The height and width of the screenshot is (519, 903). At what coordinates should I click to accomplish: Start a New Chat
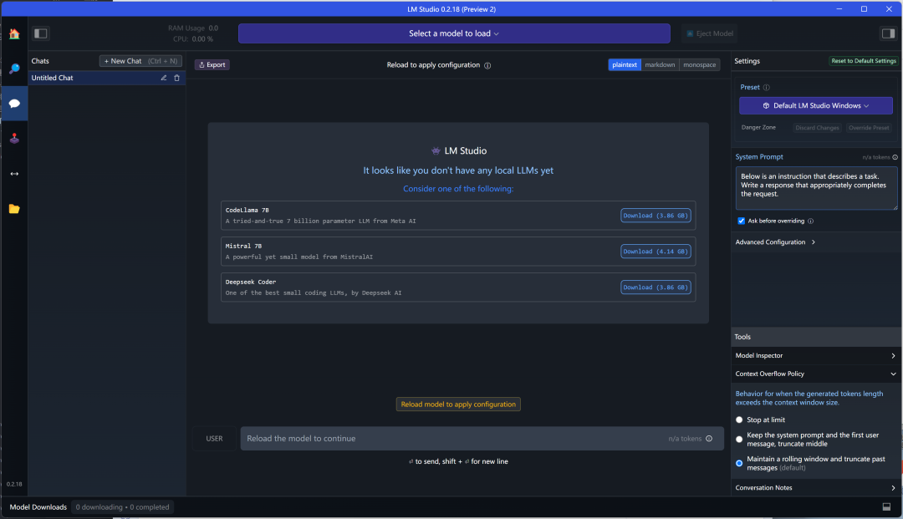(x=140, y=61)
